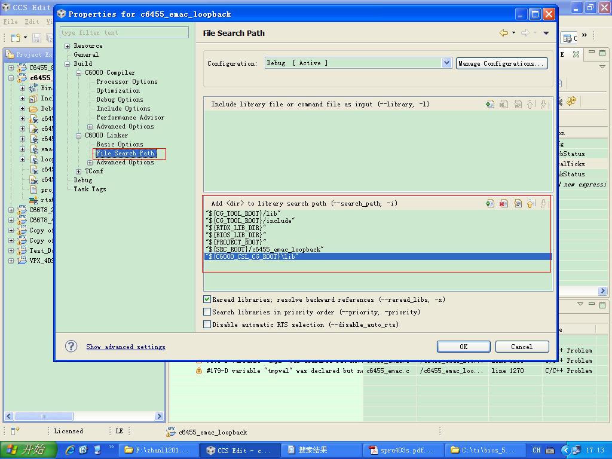The width and height of the screenshot is (612, 459).
Task: Click the Project Explorer scroll right arrow
Action: click(x=158, y=416)
